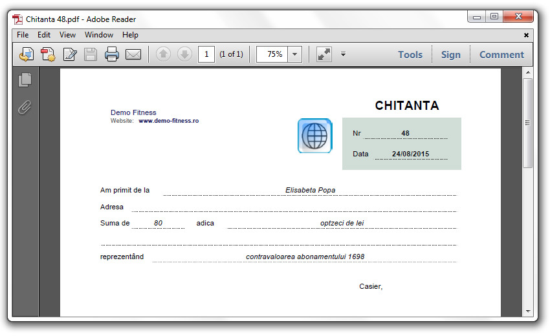The height and width of the screenshot is (336, 550).
Task: Go to next page arrow button
Action: [184, 54]
